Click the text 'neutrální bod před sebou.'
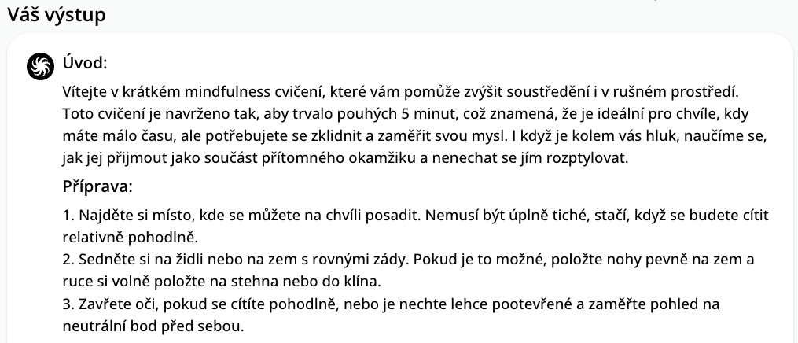This screenshot has width=798, height=343. (x=153, y=326)
